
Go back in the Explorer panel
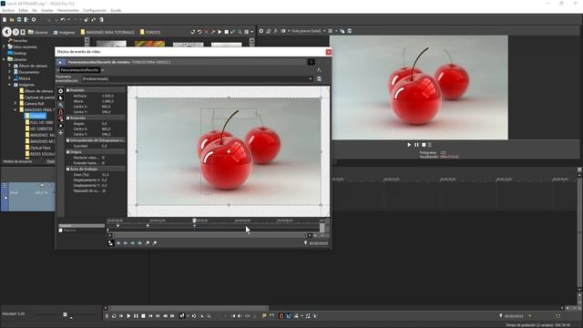point(6,32)
